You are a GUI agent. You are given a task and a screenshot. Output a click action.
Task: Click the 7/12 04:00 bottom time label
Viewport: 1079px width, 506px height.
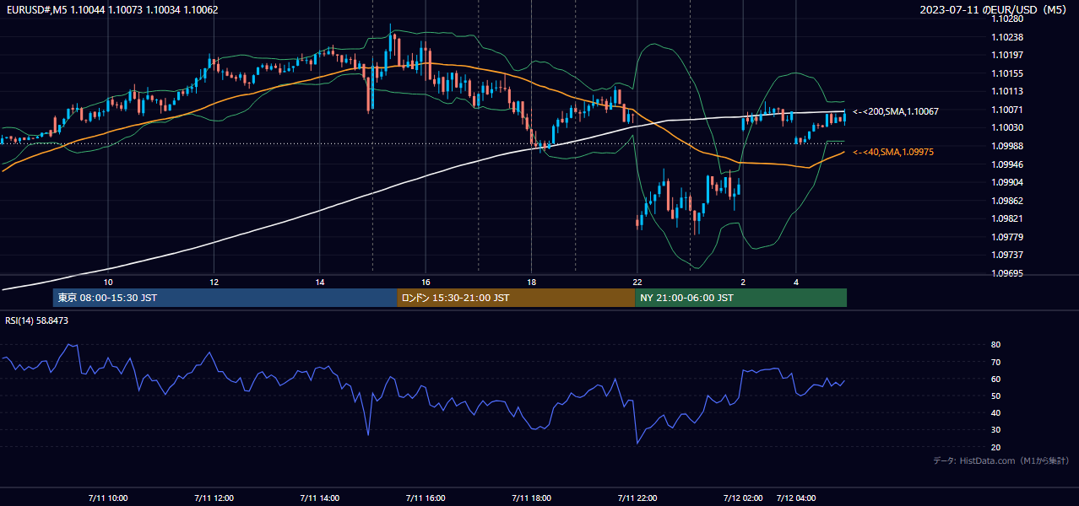coord(796,498)
